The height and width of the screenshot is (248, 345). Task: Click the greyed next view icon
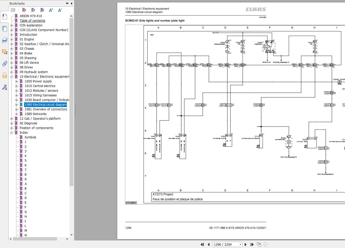click(x=265, y=244)
